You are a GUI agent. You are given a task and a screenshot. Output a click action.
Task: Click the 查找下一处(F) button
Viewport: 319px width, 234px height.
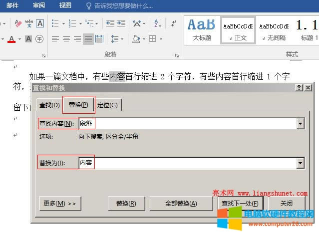point(240,203)
